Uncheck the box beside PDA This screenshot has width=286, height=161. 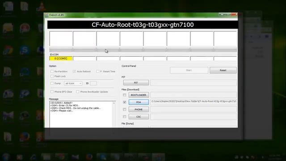(124, 102)
